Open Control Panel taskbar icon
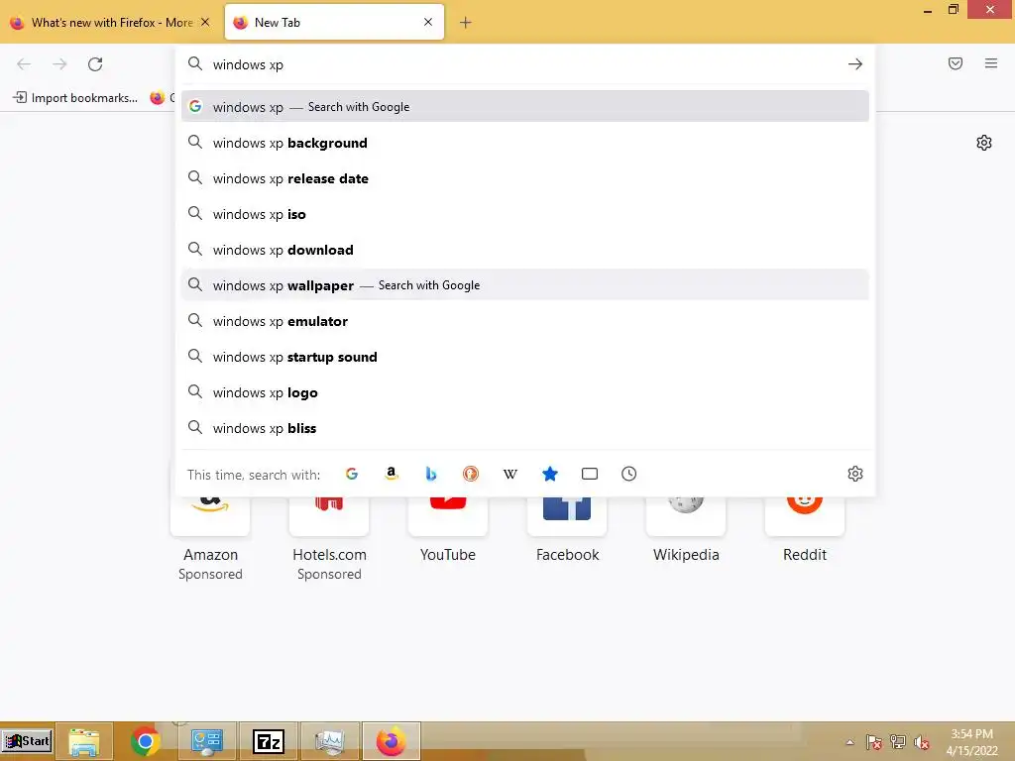The image size is (1015, 761). click(206, 741)
